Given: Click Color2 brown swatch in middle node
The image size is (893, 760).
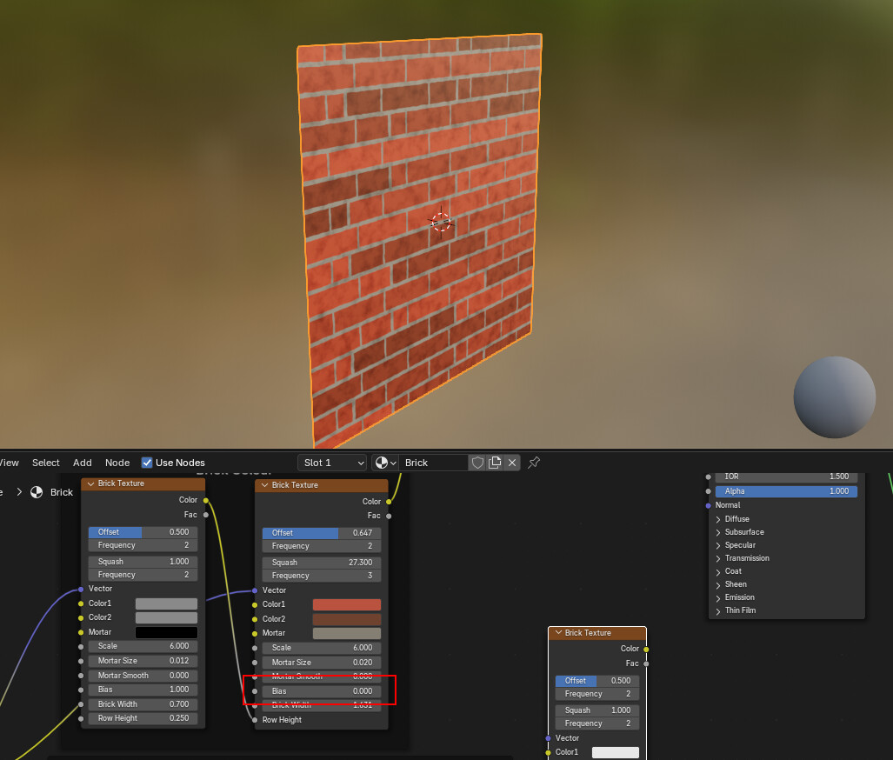Looking at the screenshot, I should click(x=346, y=619).
